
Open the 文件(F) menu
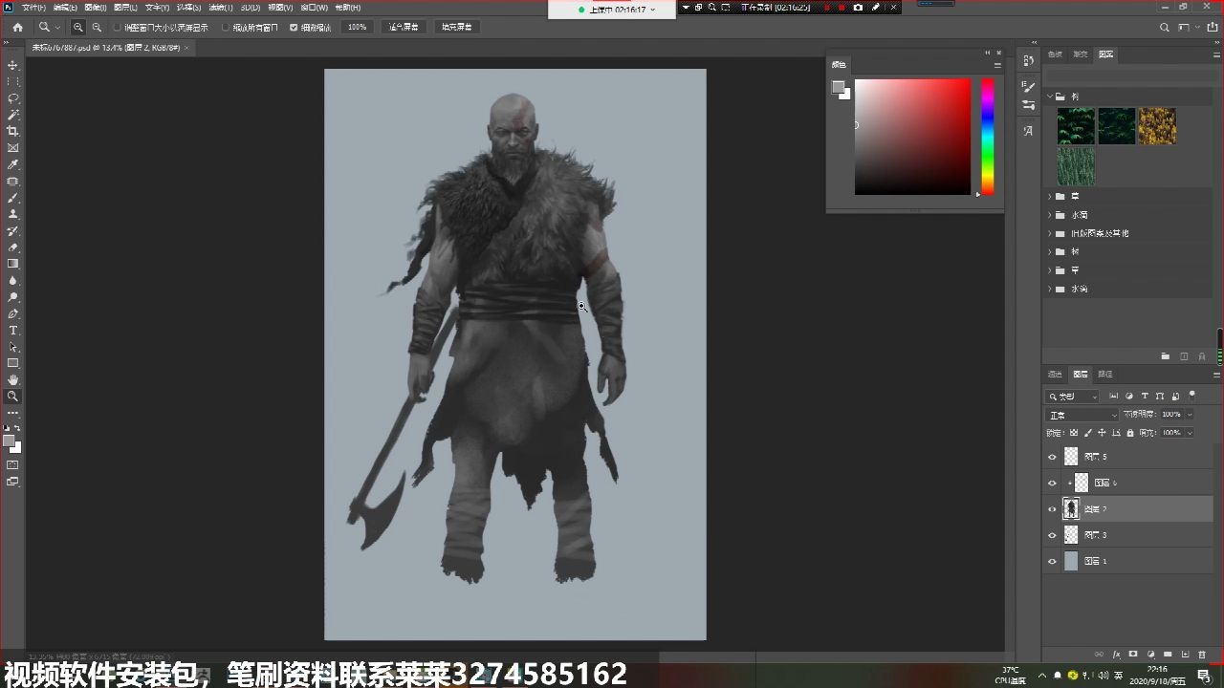(33, 8)
